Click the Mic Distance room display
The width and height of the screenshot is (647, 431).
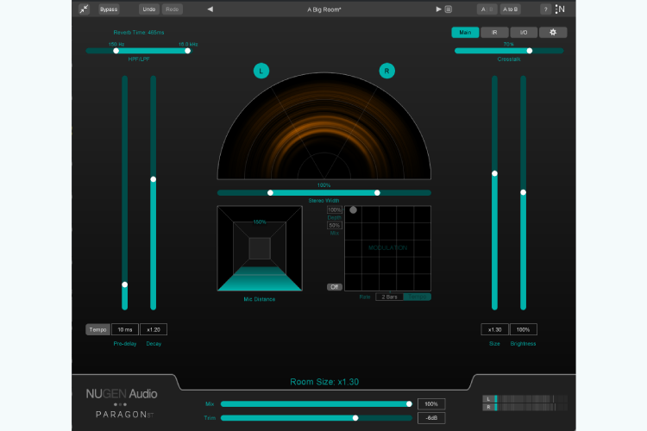260,248
